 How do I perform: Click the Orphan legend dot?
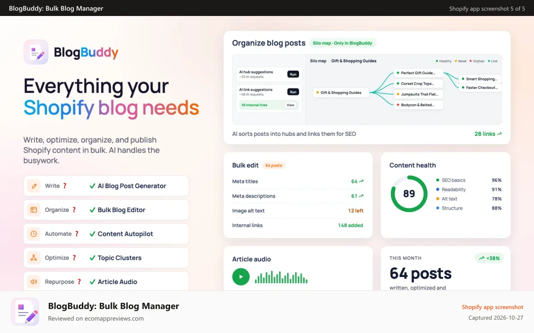(471, 61)
